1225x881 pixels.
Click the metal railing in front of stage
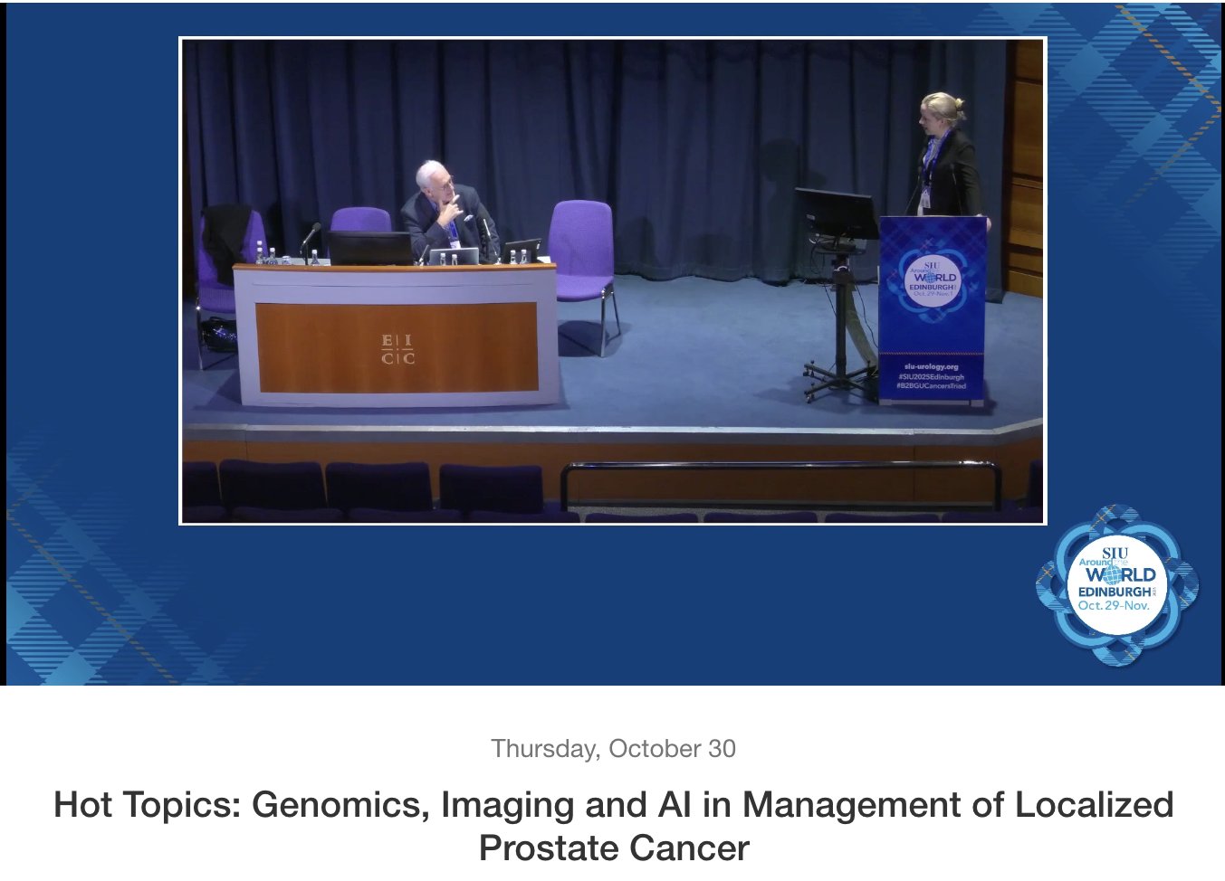(x=780, y=469)
